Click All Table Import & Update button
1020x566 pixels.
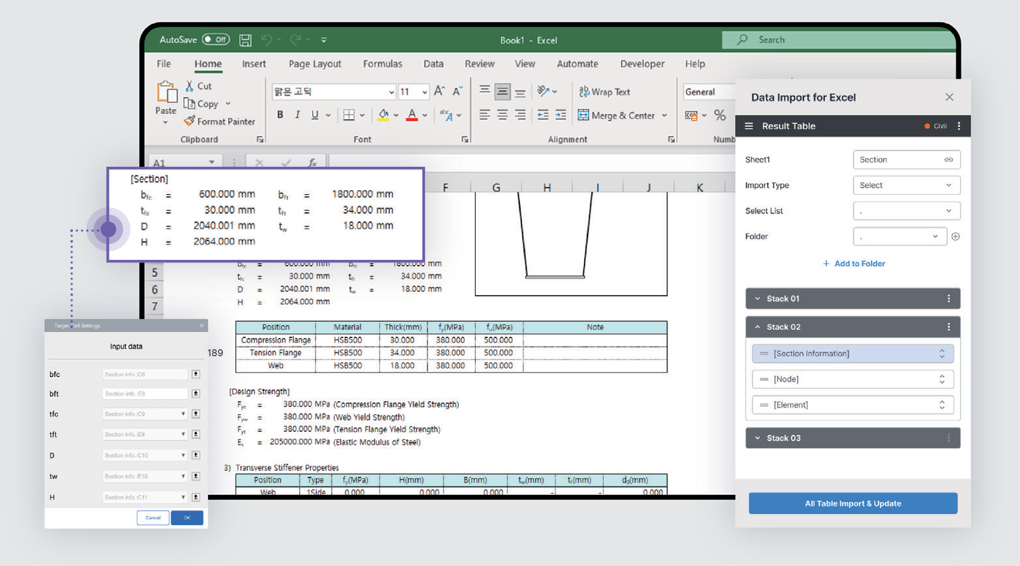pyautogui.click(x=852, y=503)
